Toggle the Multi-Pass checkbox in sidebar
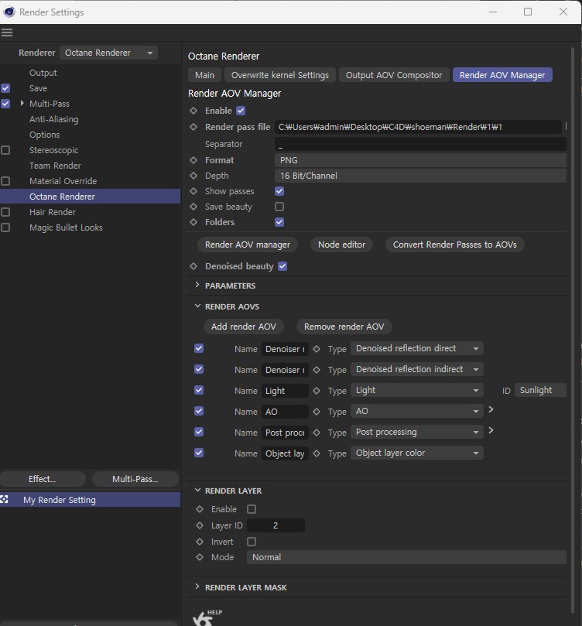The width and height of the screenshot is (582, 626). coord(5,104)
